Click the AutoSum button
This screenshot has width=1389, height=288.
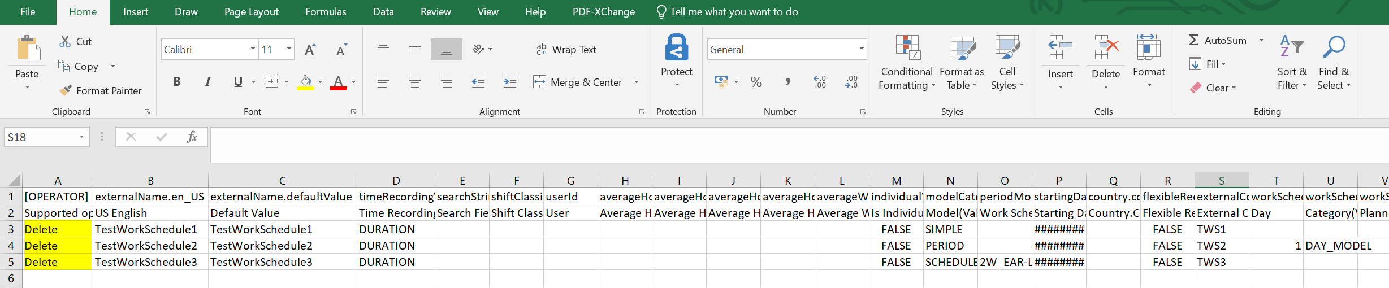pyautogui.click(x=1218, y=40)
